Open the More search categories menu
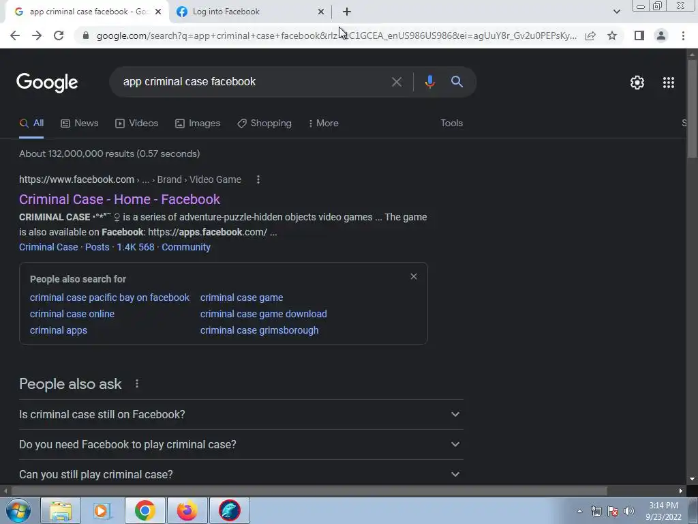The image size is (698, 524). (323, 123)
